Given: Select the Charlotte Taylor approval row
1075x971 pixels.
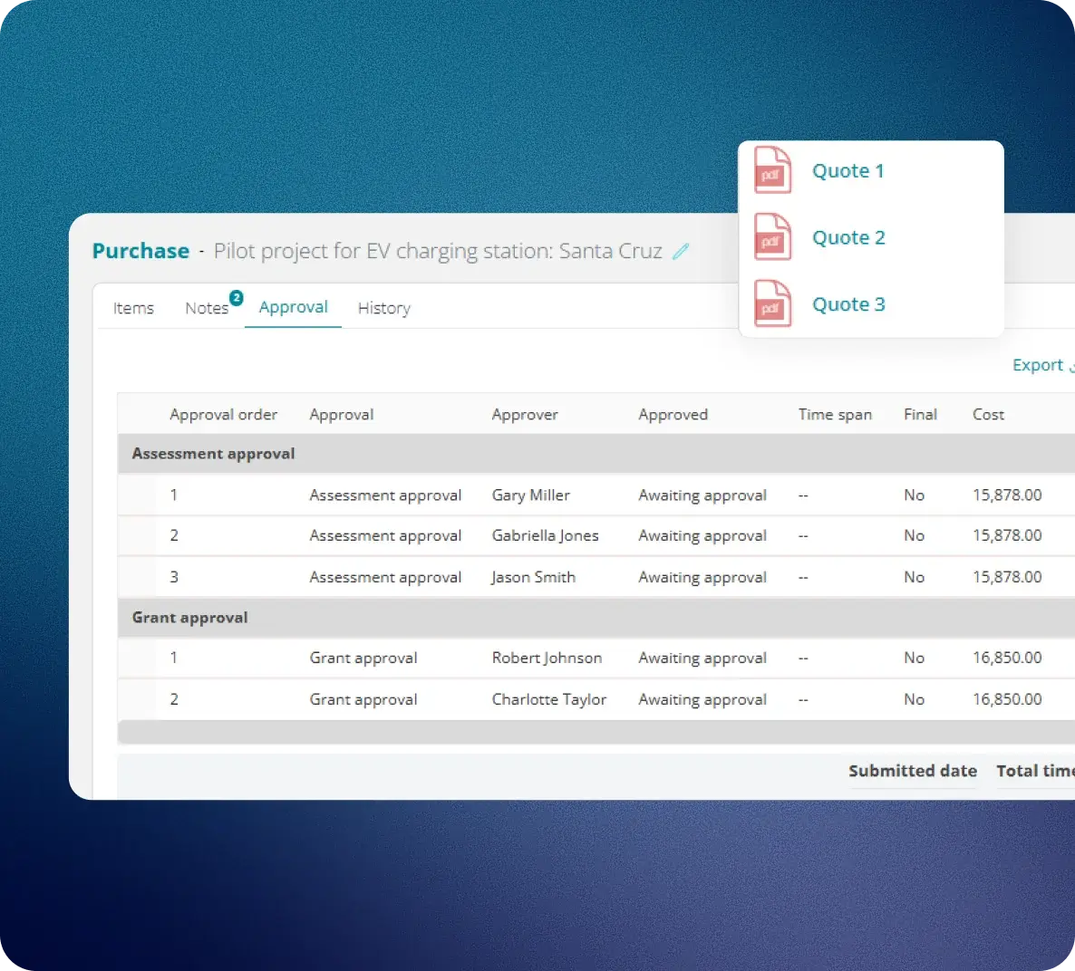Looking at the screenshot, I should tap(596, 699).
